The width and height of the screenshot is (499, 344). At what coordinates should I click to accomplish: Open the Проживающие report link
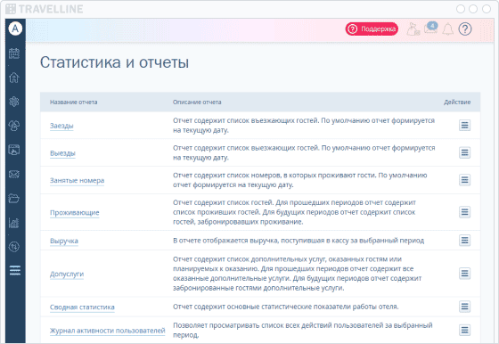pos(75,213)
